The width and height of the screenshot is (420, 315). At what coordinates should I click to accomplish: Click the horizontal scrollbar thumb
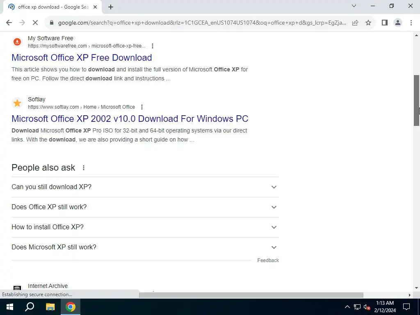251,295
